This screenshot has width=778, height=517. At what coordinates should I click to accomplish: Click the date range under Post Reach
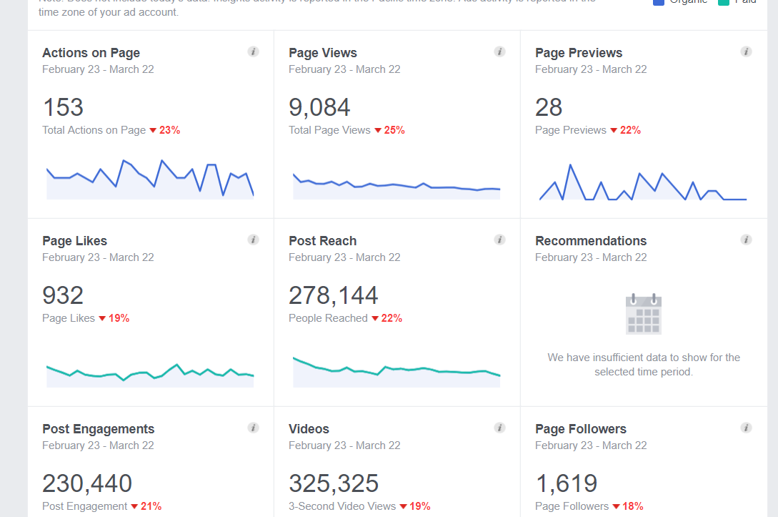click(x=344, y=257)
